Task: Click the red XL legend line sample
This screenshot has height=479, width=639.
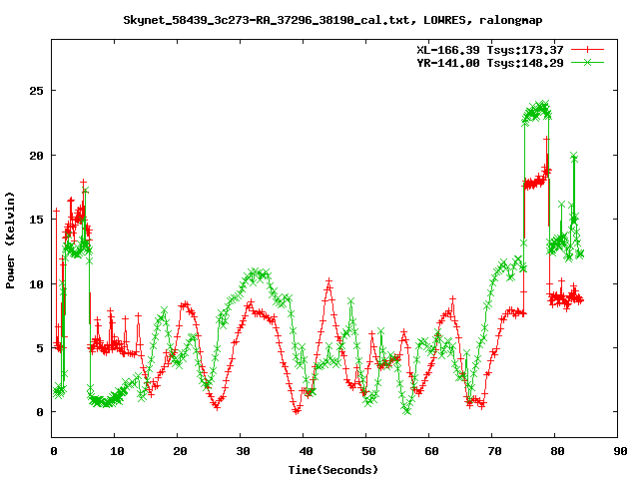Action: coord(587,50)
